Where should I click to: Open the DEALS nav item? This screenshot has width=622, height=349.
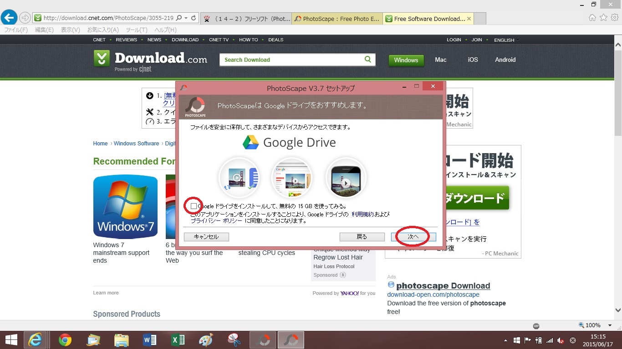pyautogui.click(x=276, y=40)
